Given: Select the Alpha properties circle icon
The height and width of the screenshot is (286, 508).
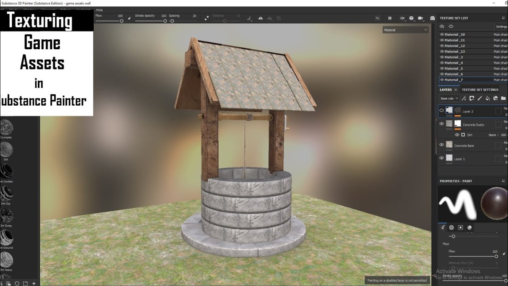Looking at the screenshot, I should [x=451, y=228].
